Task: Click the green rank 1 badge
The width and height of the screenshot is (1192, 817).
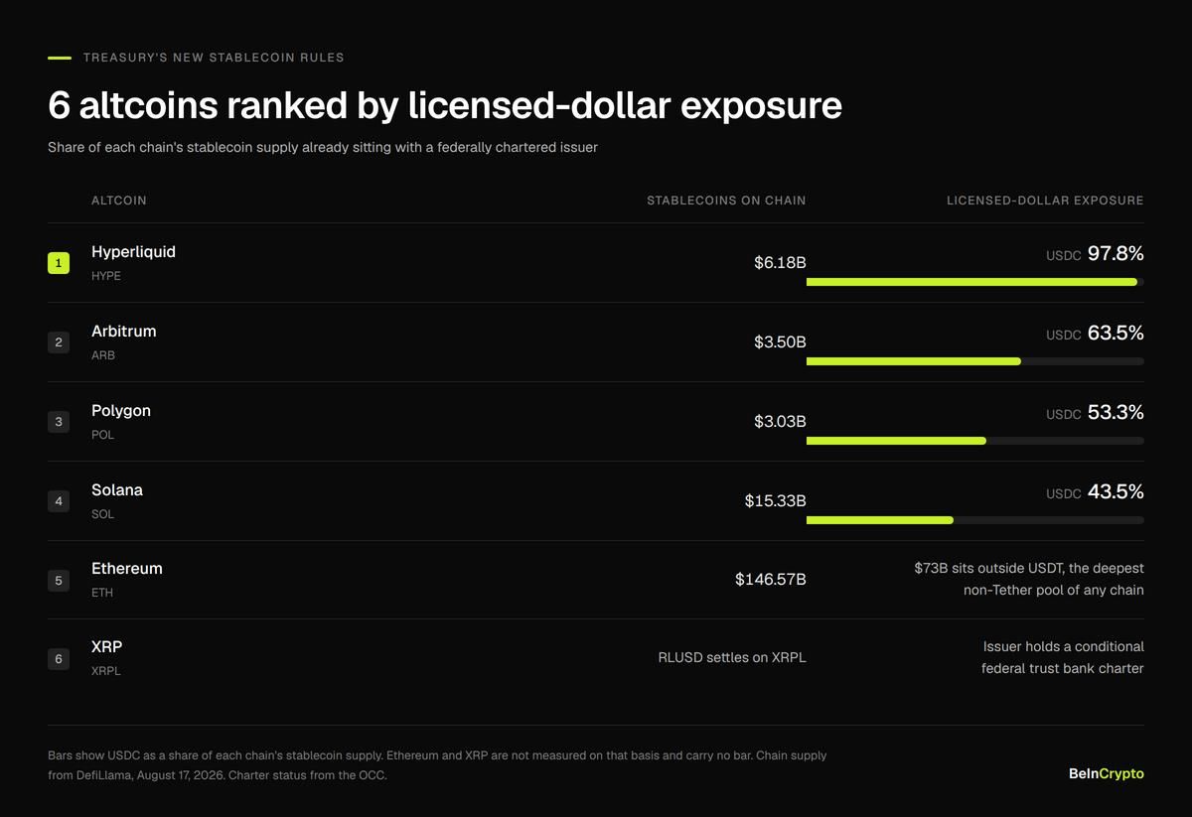Action: click(x=59, y=263)
